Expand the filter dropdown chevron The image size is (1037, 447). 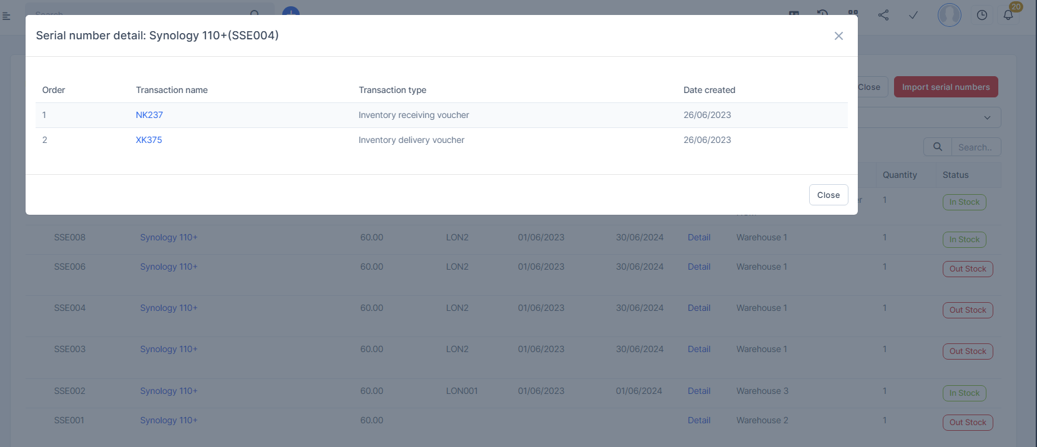pyautogui.click(x=987, y=117)
